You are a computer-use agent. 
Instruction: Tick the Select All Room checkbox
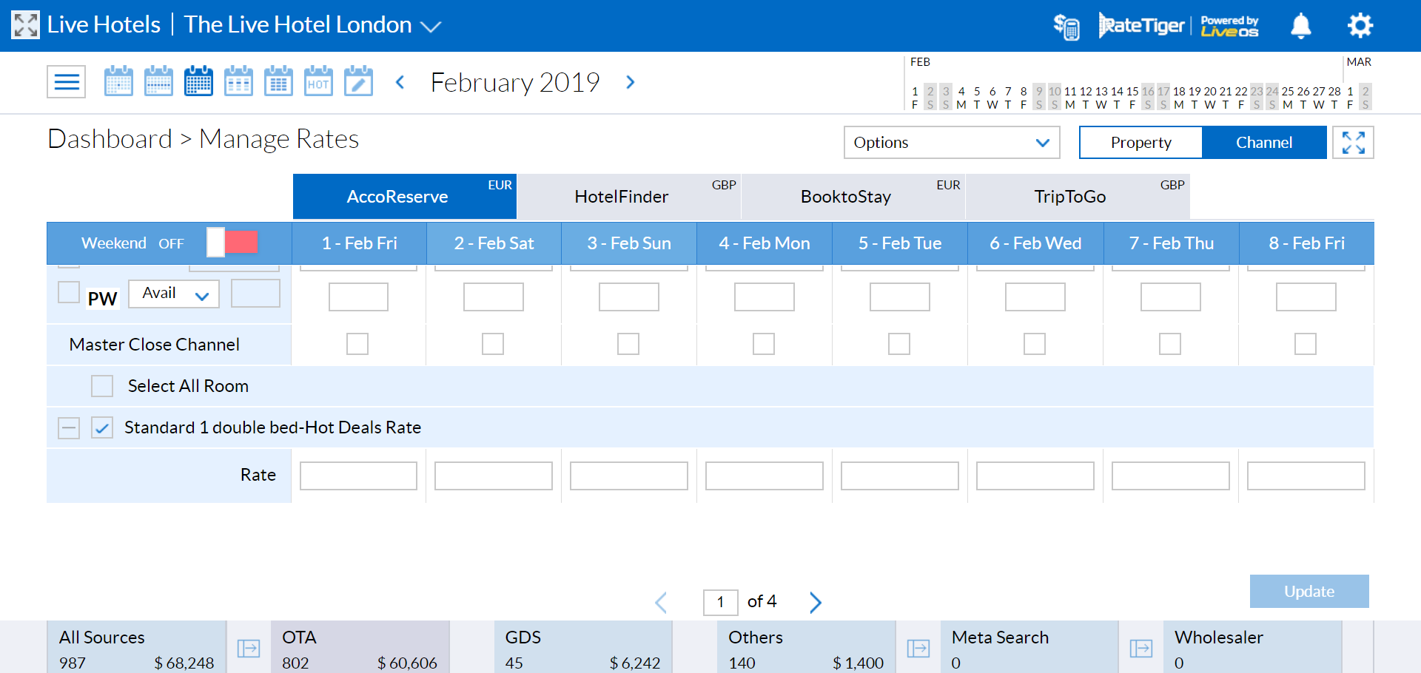[x=102, y=386]
